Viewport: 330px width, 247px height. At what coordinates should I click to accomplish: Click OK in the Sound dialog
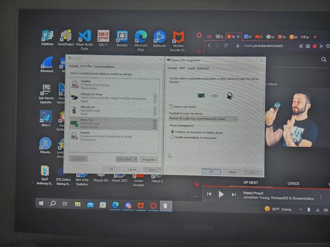(x=111, y=169)
